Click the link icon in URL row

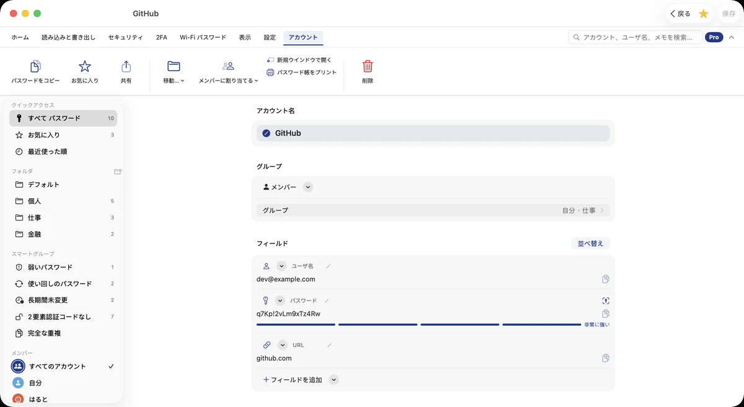click(x=267, y=345)
